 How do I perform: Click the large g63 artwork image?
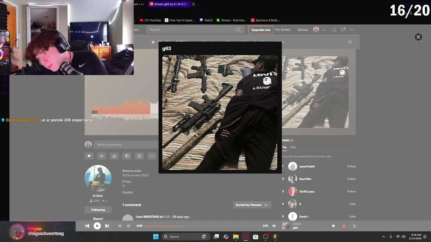(x=220, y=113)
